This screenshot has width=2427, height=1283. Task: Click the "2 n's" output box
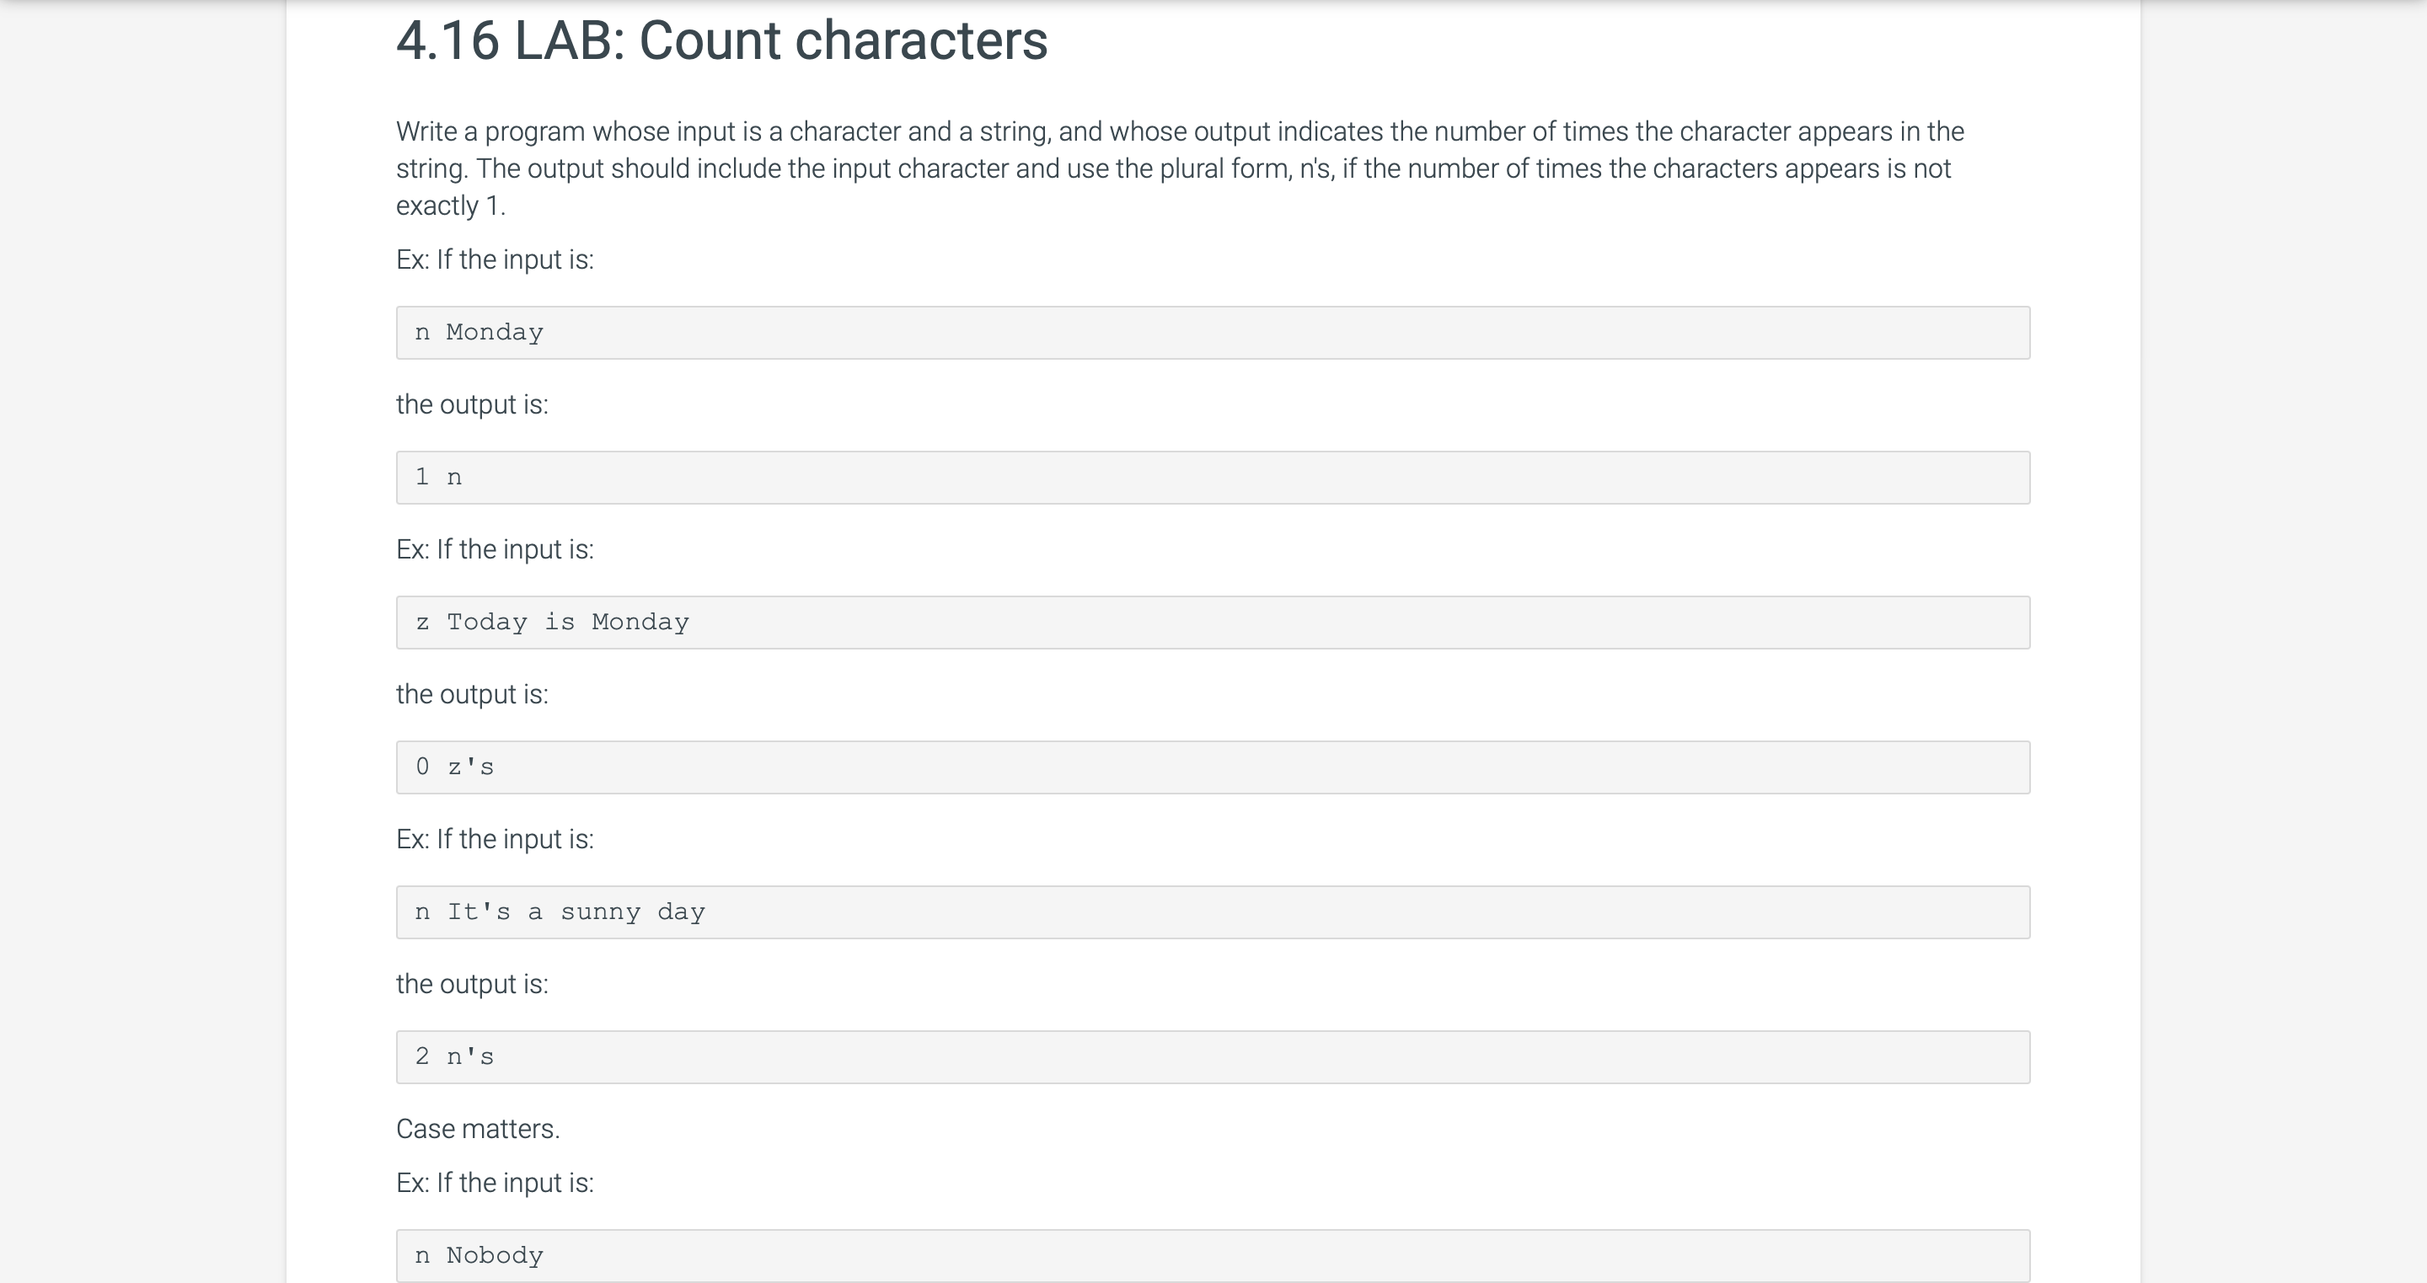[x=1213, y=1057]
